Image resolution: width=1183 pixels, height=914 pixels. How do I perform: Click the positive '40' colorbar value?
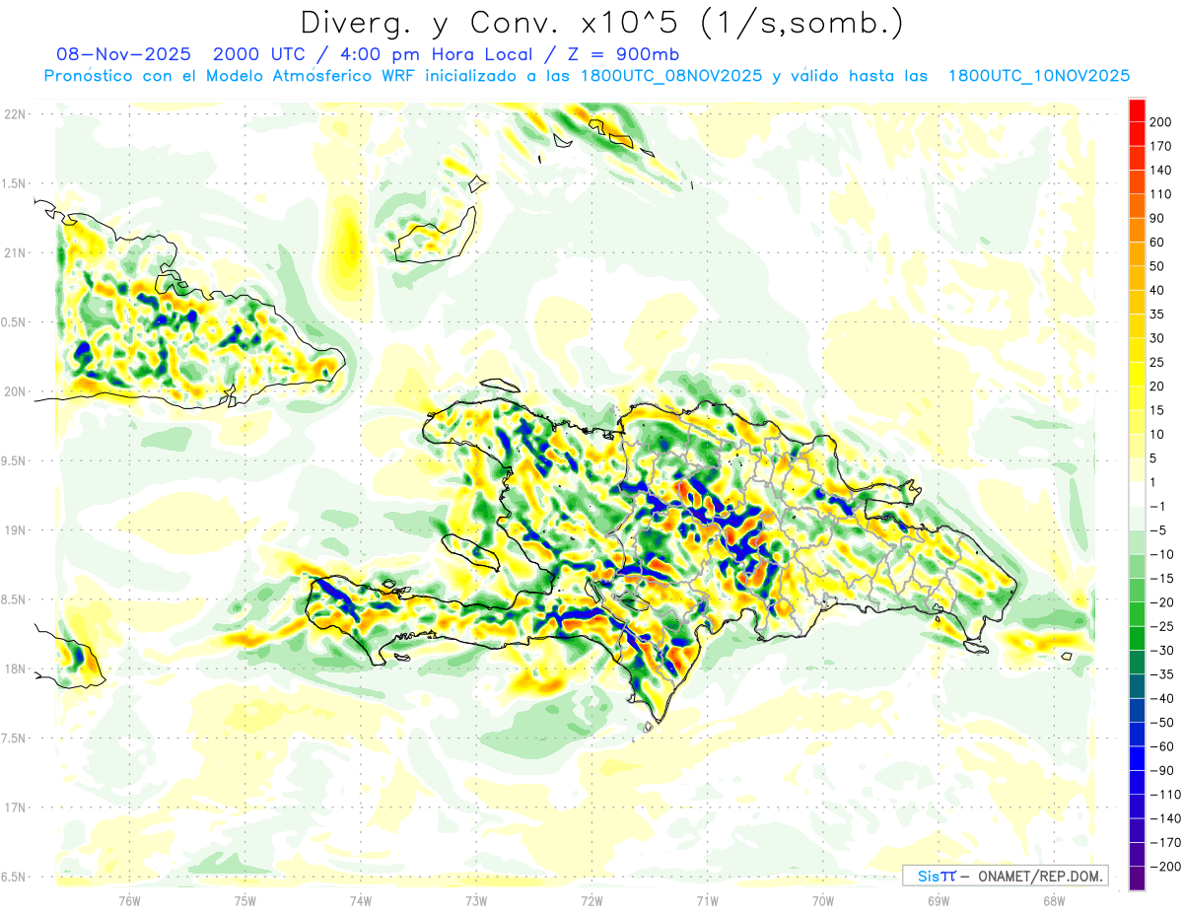(1158, 290)
